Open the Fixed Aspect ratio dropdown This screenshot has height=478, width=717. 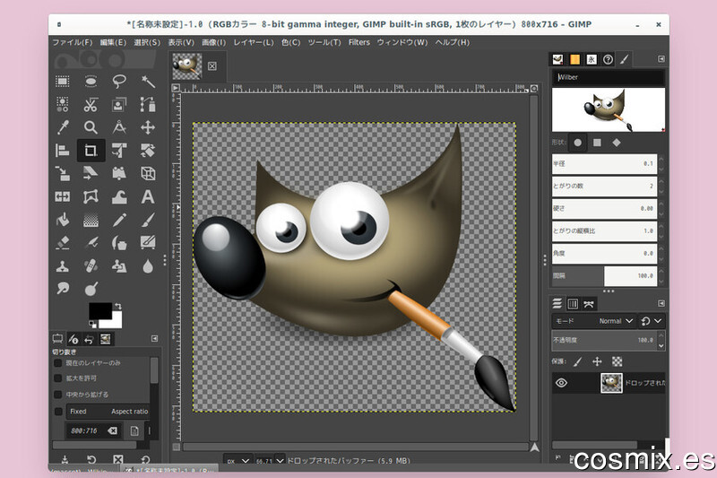tap(108, 412)
